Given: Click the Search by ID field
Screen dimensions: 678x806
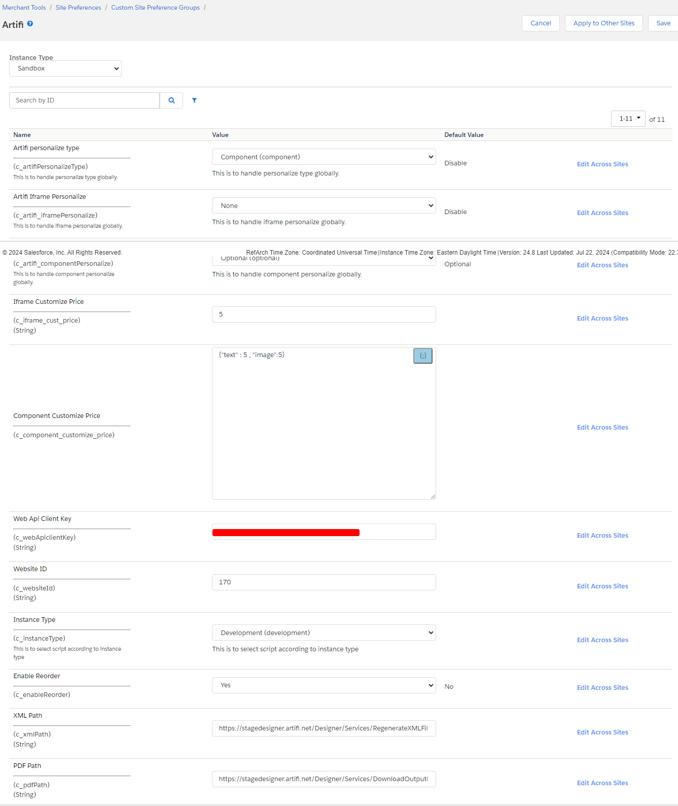Looking at the screenshot, I should pos(84,100).
